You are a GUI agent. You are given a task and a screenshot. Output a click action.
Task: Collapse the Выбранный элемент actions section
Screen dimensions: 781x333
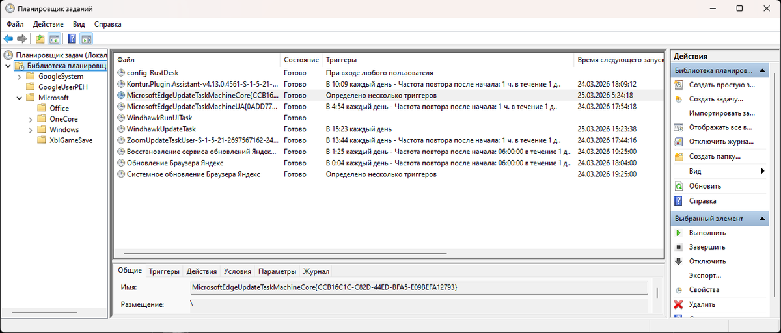pos(762,219)
